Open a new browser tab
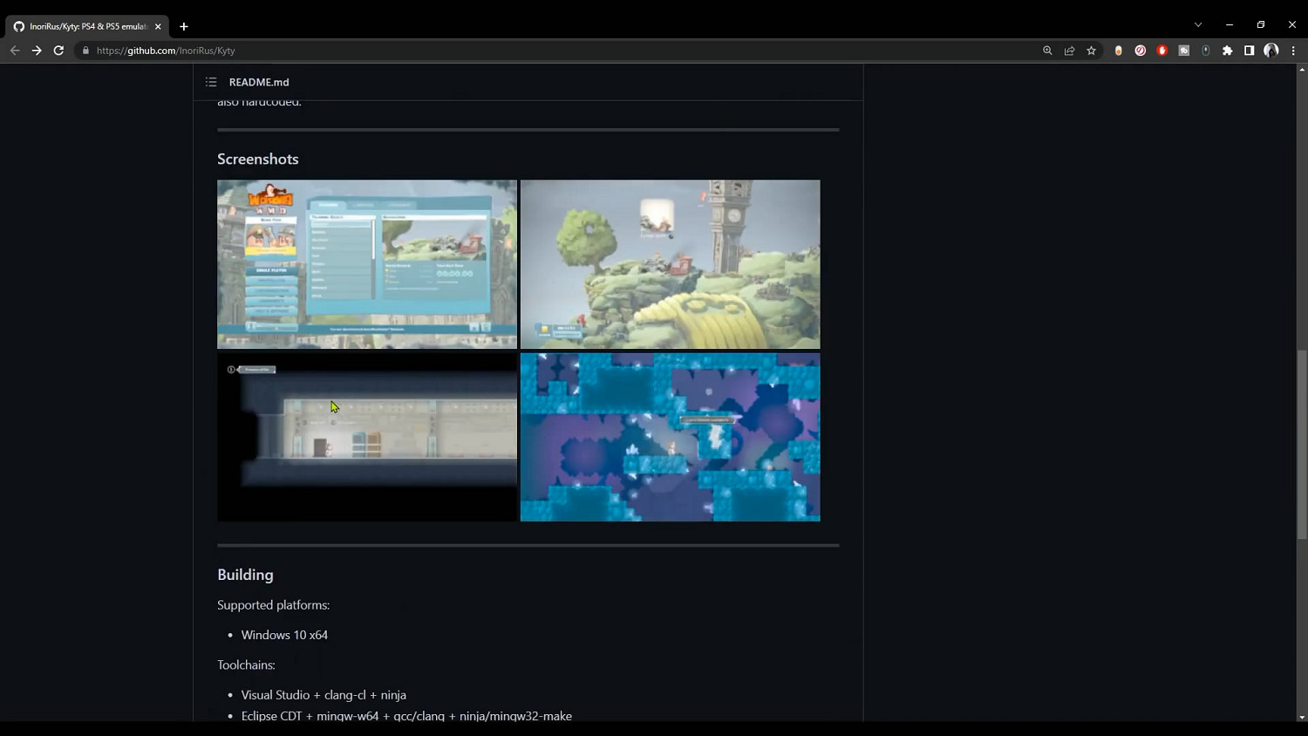Viewport: 1308px width, 736px height. pos(184,26)
